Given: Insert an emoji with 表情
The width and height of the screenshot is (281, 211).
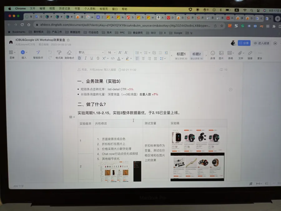Looking at the screenshot, I should (213, 55).
